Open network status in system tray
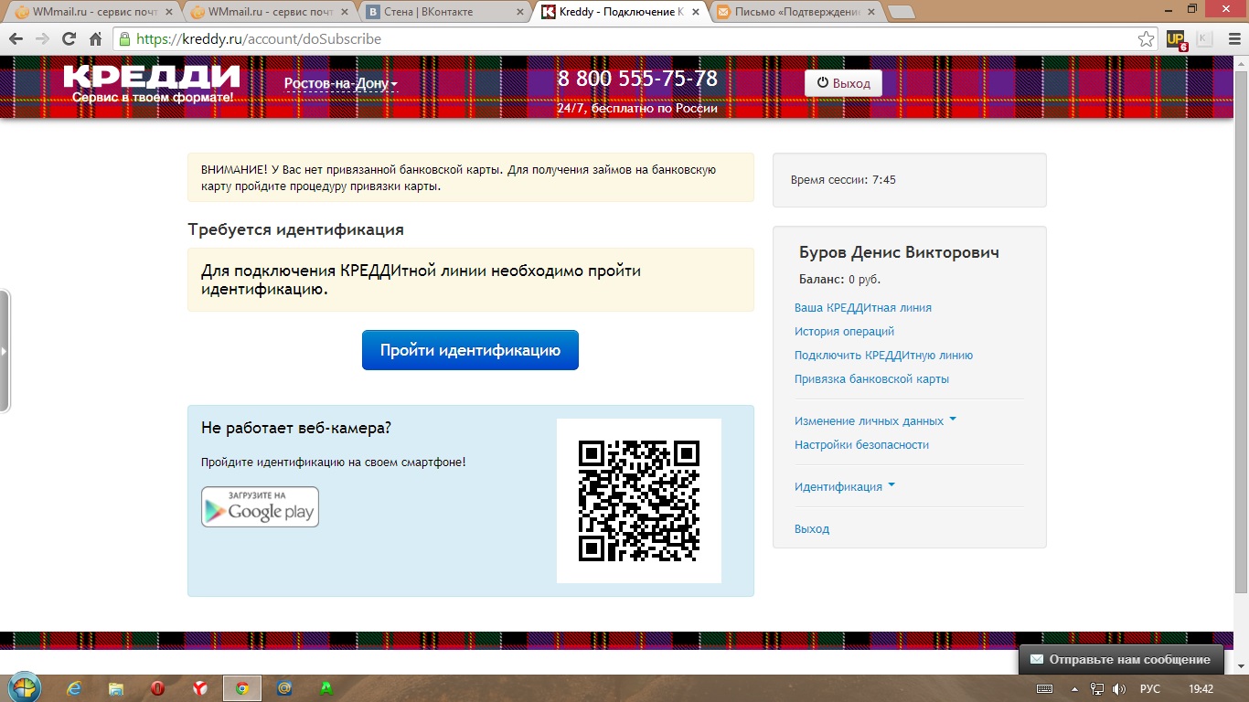 [1095, 688]
